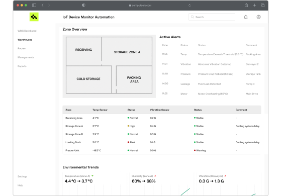The width and height of the screenshot is (282, 196).
Task: Click the Search input field
Action: [212, 17]
